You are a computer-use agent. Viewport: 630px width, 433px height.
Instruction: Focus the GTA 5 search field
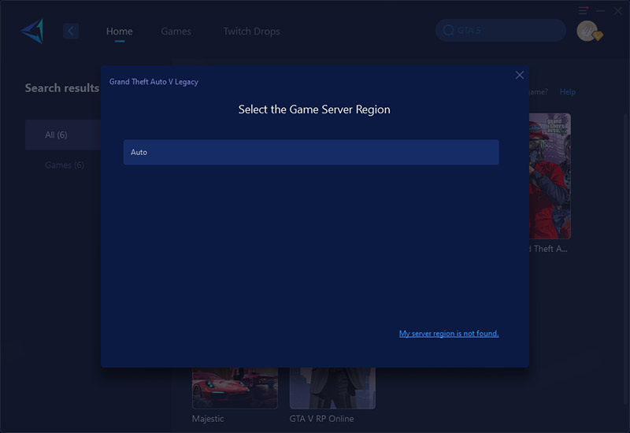[501, 30]
